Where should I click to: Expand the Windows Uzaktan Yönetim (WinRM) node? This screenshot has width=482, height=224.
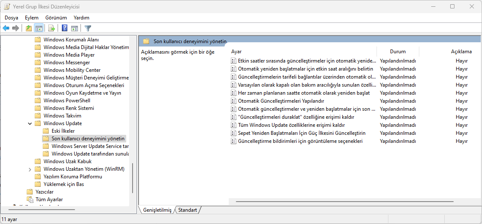click(30, 169)
